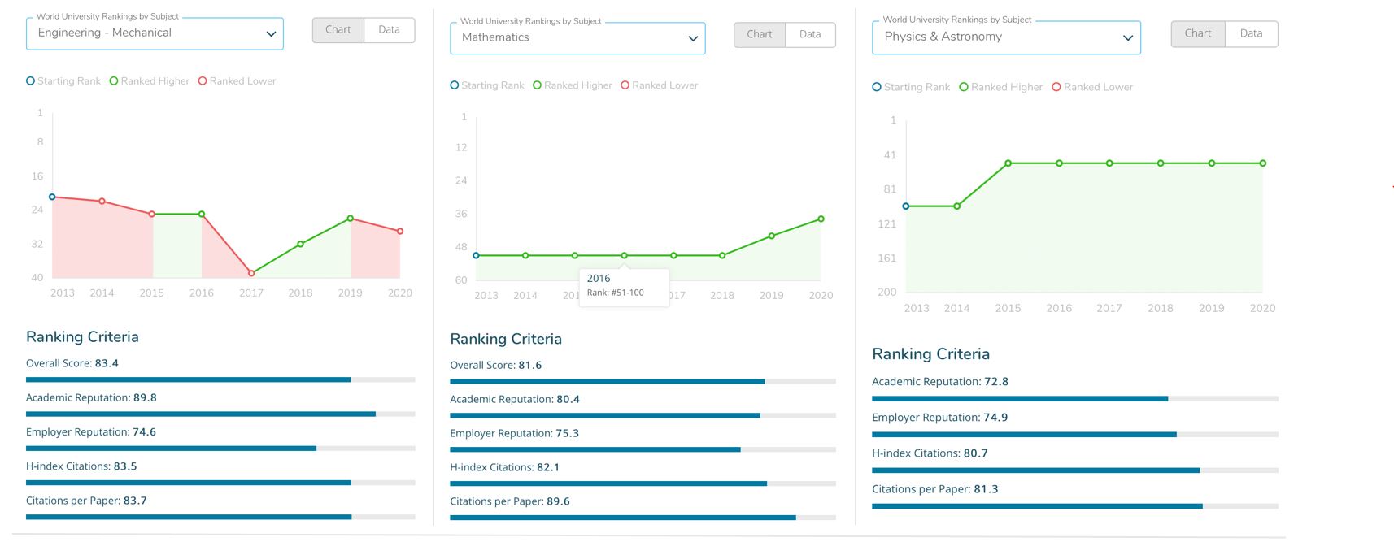Toggle Ranked Lower legend in Engineering chart
This screenshot has width=1394, height=555.
(237, 81)
